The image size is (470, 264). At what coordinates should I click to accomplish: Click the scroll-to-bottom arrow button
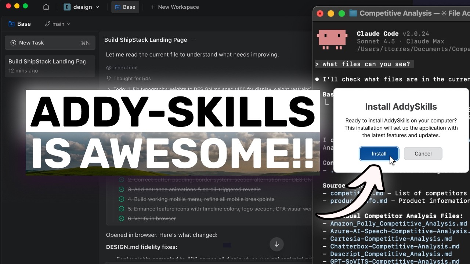pos(276,244)
